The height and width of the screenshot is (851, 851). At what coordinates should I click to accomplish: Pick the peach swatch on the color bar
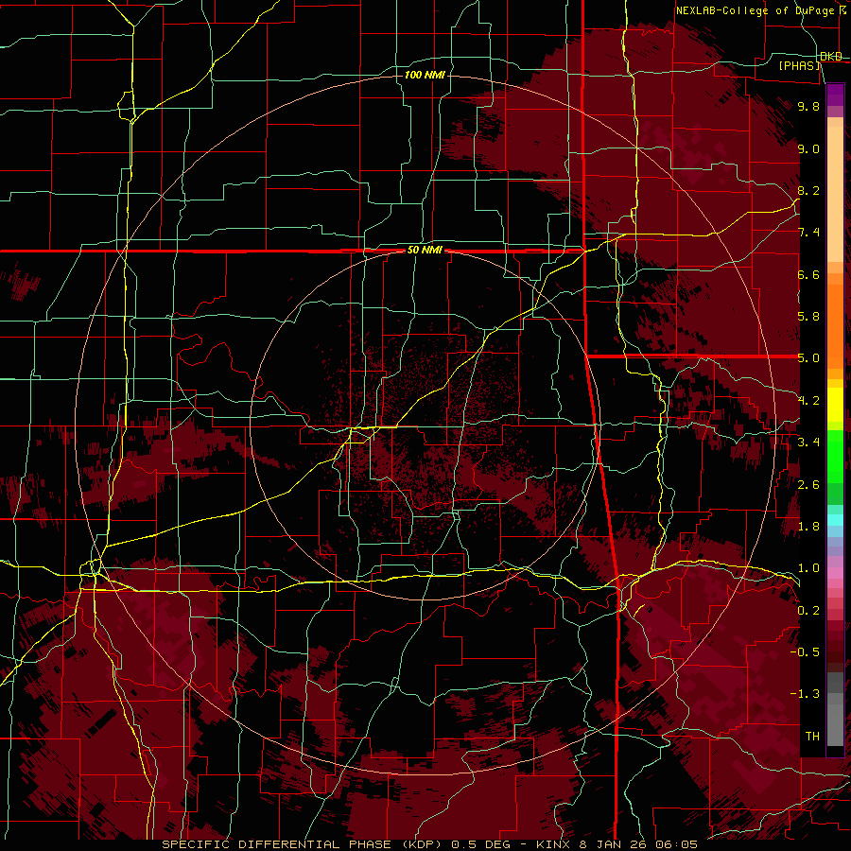tap(835, 196)
